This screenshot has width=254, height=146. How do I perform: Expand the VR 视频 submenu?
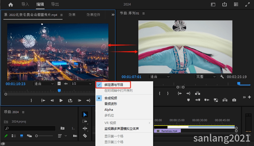click(124, 123)
